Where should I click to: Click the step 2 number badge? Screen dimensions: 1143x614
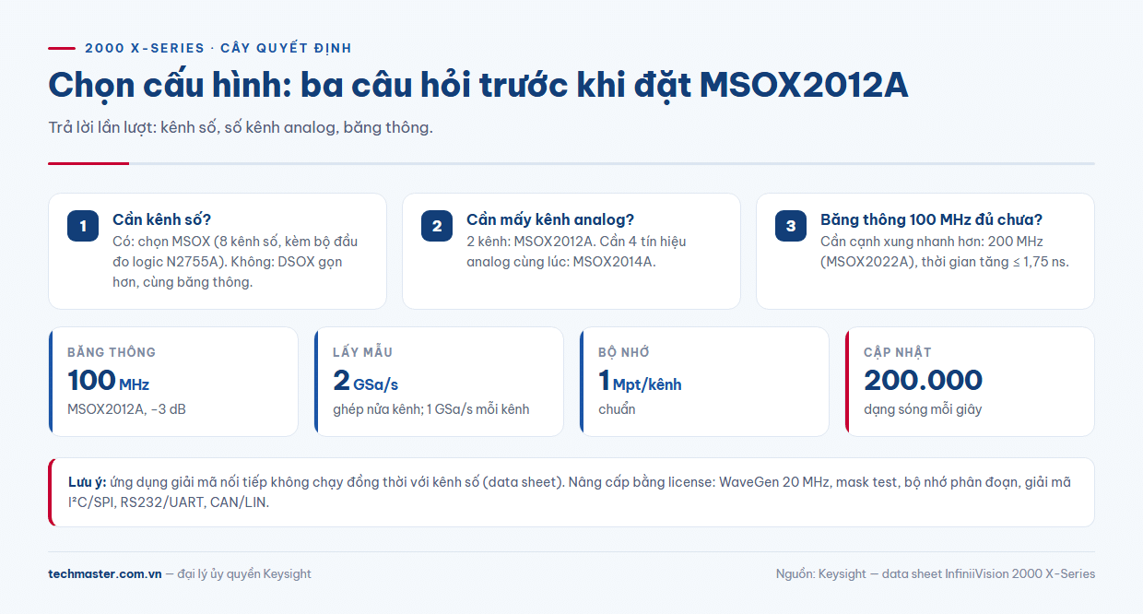click(437, 226)
